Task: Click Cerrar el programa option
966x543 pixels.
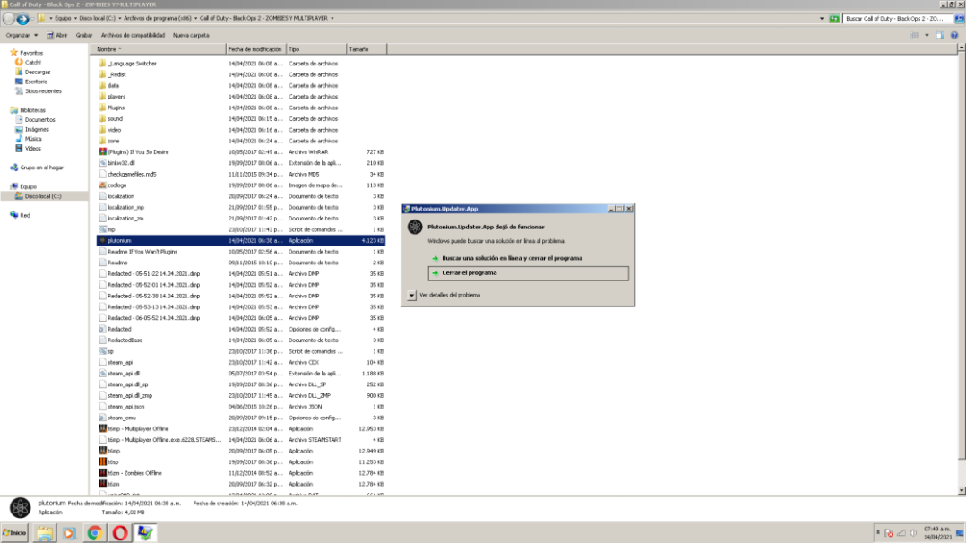Action: coord(469,272)
